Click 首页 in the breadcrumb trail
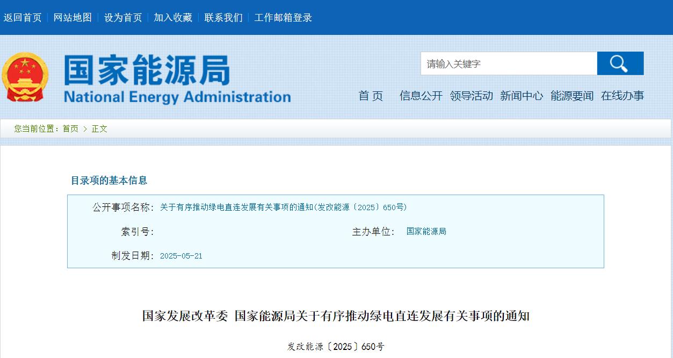The width and height of the screenshot is (673, 358). tap(71, 129)
